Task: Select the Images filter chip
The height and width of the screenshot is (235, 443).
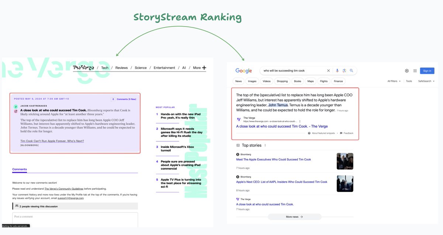Action: [252, 81]
